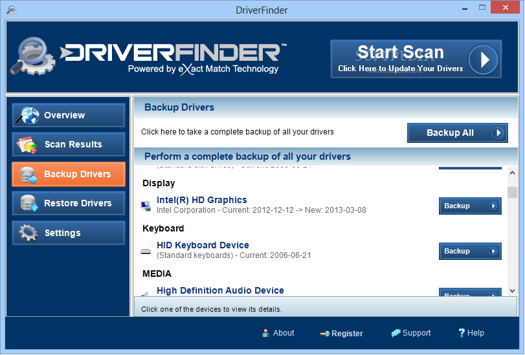Viewport: 525px width, 355px height.
Task: Click the monitor icon beside Intel(R) HD Graphics
Action: tap(146, 206)
